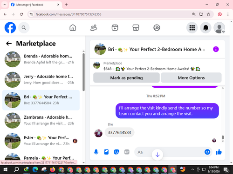Open Microsoft Edge from the taskbar
The width and height of the screenshot is (233, 174).
click(x=35, y=170)
